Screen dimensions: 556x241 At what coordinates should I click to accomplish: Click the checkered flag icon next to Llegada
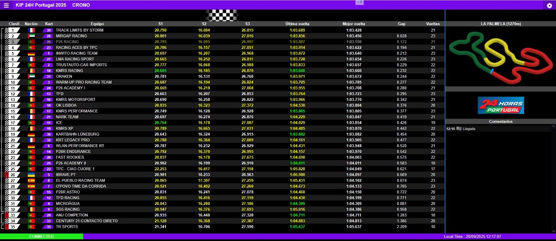pos(459,129)
